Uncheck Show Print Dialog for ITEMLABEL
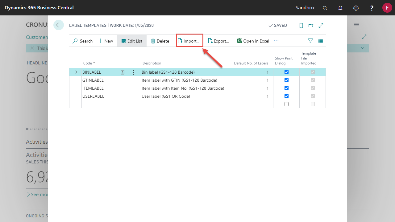Image resolution: width=395 pixels, height=222 pixels. pos(286,88)
